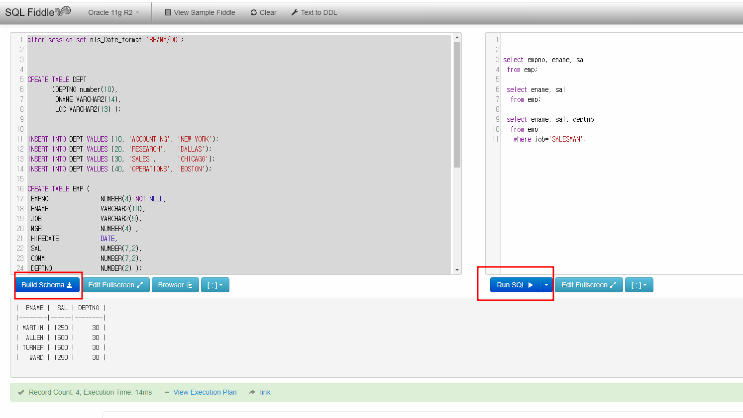The width and height of the screenshot is (743, 418).
Task: Click the schema editor scroll down arrow
Action: 457,270
